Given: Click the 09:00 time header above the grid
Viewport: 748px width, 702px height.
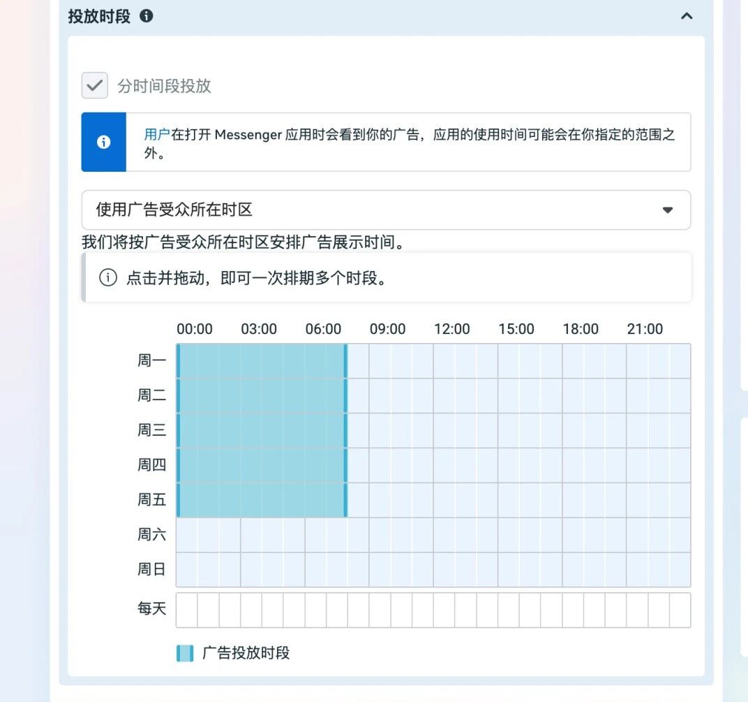Looking at the screenshot, I should (x=387, y=328).
